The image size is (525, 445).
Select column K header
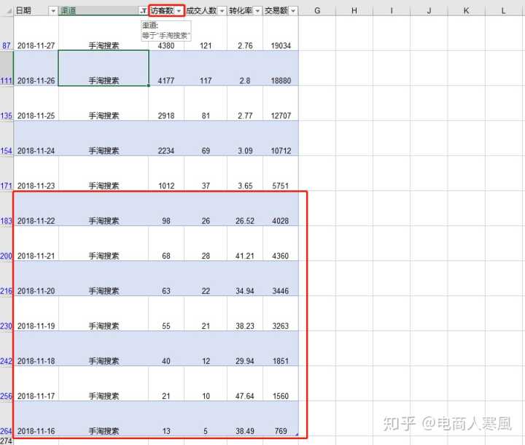[x=467, y=11]
